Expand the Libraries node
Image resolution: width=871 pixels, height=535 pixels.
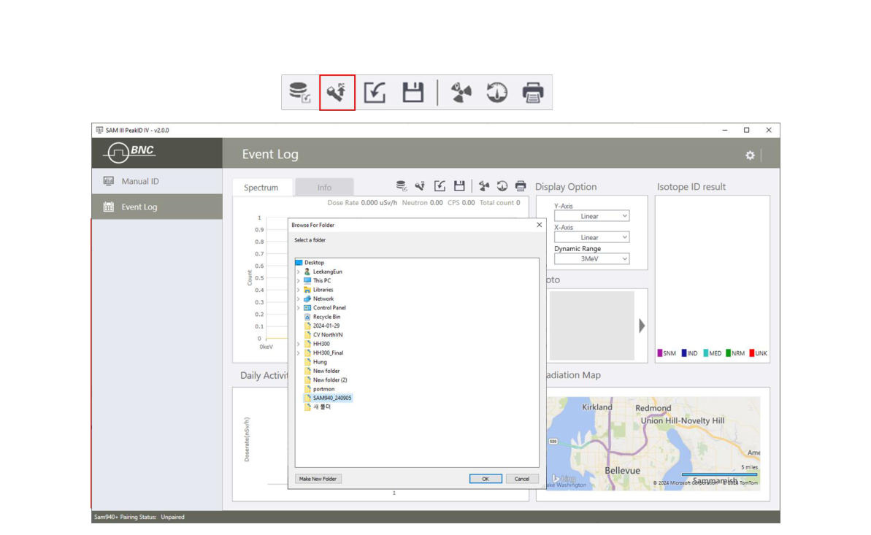tap(299, 290)
